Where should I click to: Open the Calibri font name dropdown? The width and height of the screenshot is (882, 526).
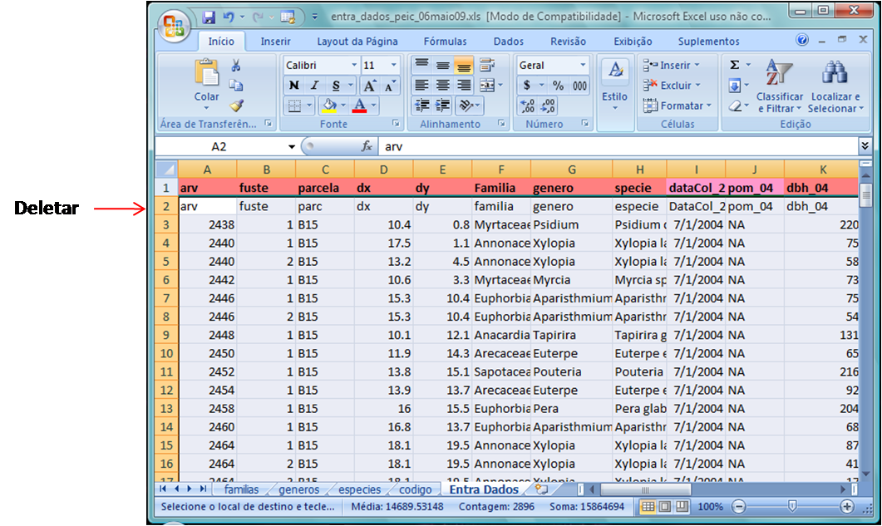point(354,65)
